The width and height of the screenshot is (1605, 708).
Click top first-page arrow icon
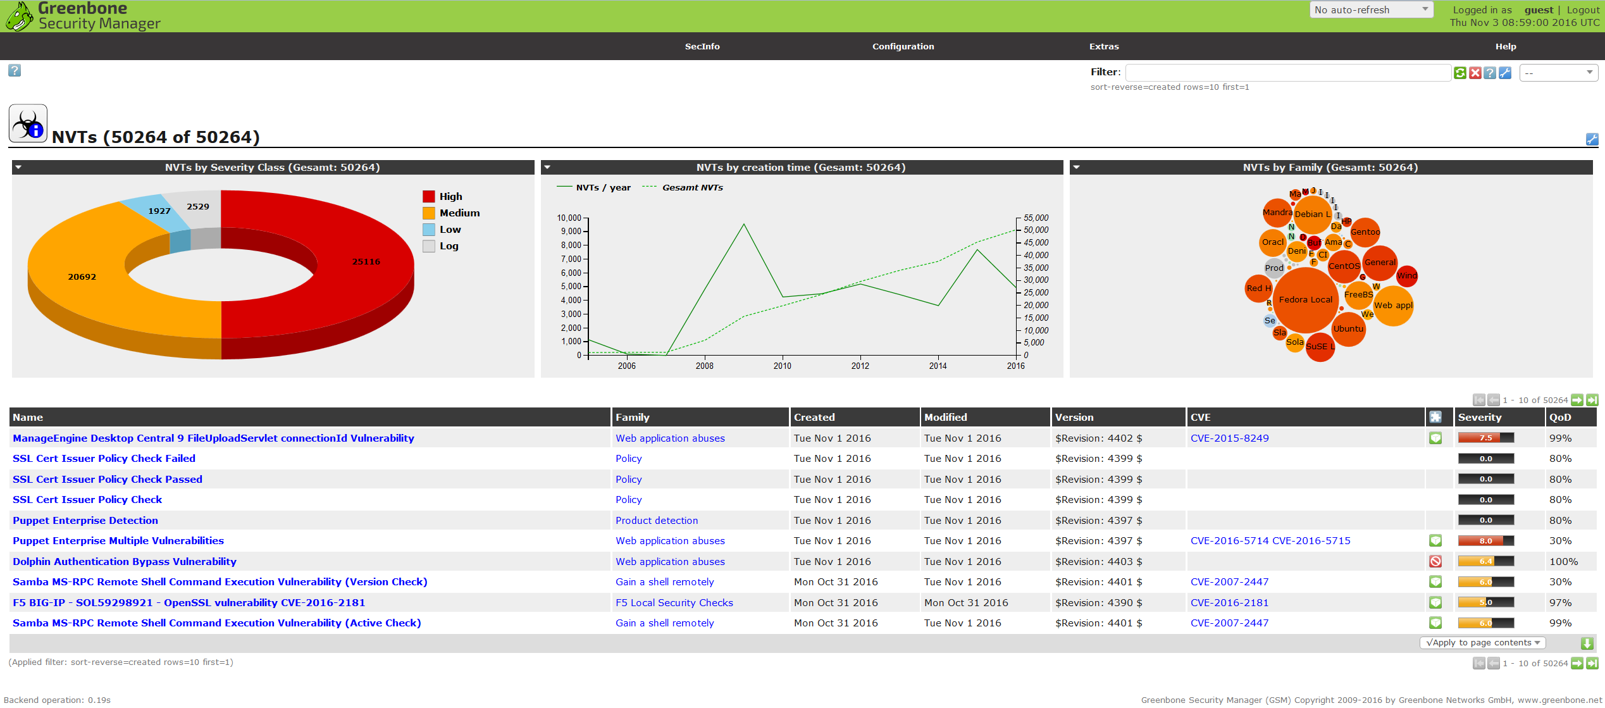tap(1479, 400)
